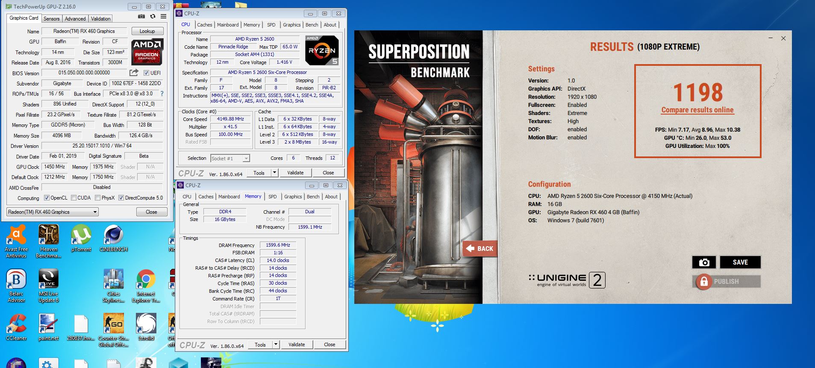Click the BACK button in Superposition
Screen dimensions: 815x368
coord(480,249)
